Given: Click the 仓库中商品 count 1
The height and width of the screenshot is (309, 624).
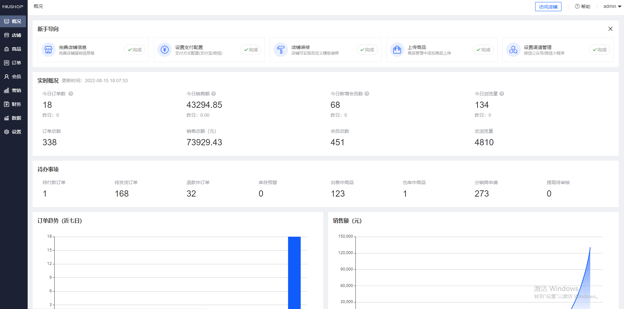Looking at the screenshot, I should (405, 194).
